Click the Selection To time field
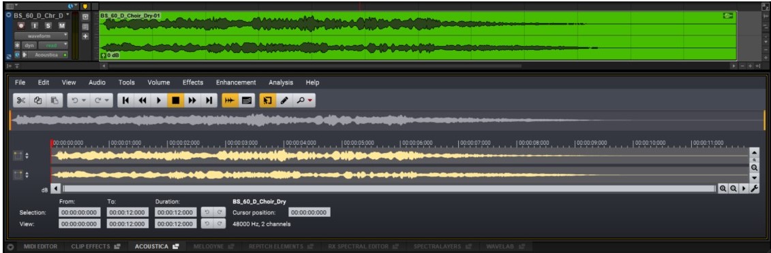The width and height of the screenshot is (771, 253). [127, 213]
